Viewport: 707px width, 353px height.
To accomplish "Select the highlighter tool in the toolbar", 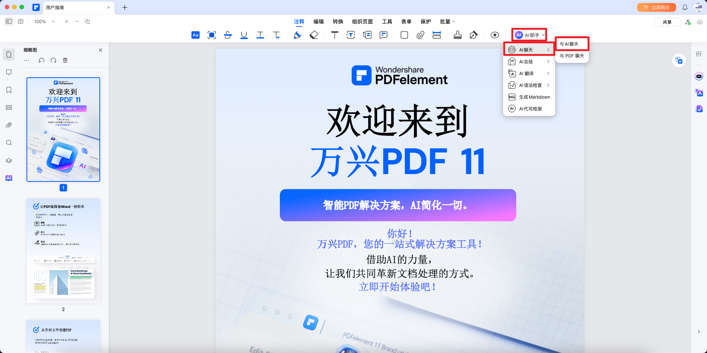I will [x=298, y=35].
